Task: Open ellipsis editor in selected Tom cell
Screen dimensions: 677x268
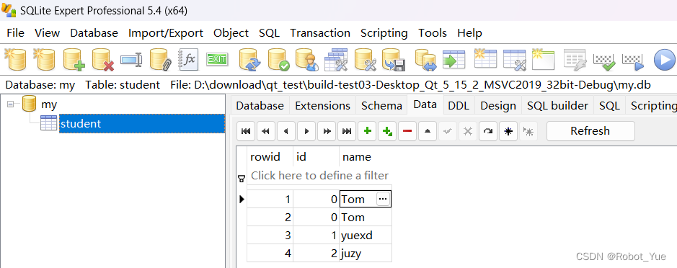Action: point(384,199)
